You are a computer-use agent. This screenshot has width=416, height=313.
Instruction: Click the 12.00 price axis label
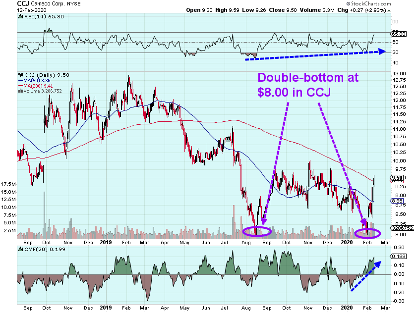pos(399,101)
